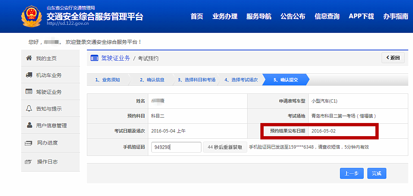
Task: Click the progress icon beside 网办进度
Action: click(x=29, y=143)
